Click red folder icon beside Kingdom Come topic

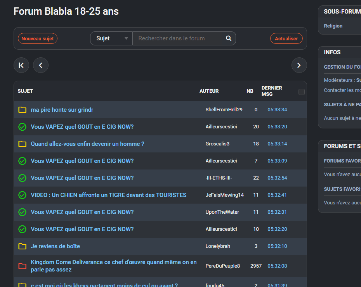22,266
